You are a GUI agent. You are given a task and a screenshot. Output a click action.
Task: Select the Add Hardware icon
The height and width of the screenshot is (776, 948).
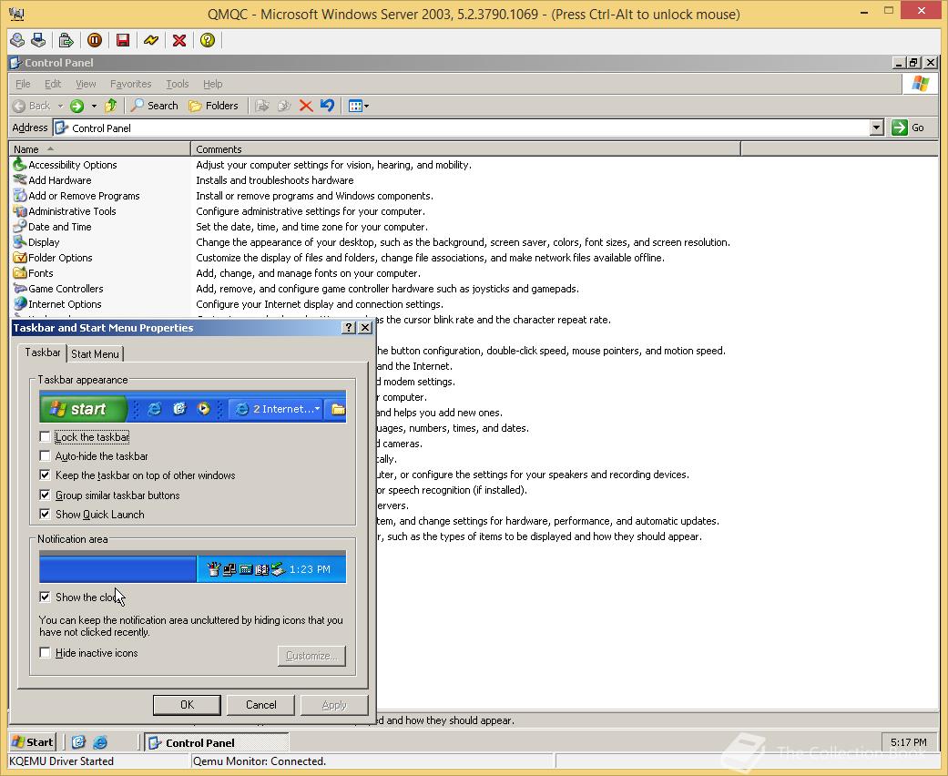click(x=20, y=179)
